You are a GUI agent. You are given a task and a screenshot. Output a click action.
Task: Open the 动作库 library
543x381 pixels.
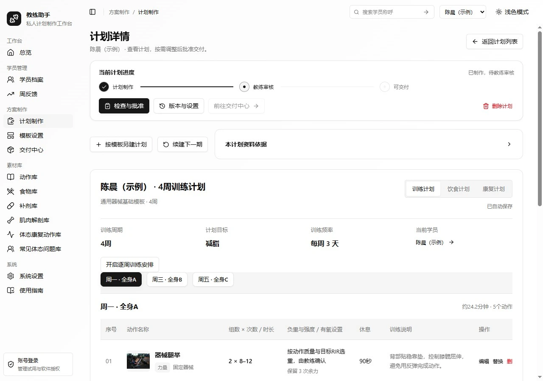click(38, 177)
